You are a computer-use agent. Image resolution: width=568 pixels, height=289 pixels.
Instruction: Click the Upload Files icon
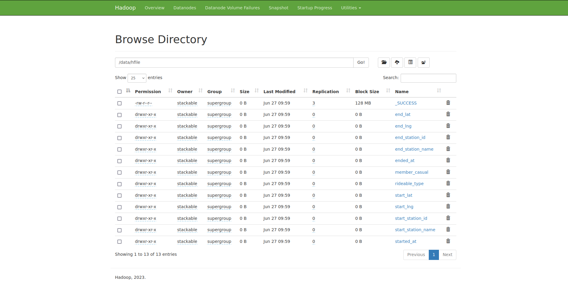point(397,62)
